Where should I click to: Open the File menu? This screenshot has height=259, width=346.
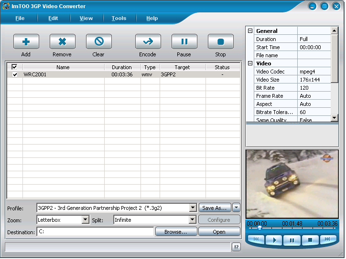tap(20, 18)
